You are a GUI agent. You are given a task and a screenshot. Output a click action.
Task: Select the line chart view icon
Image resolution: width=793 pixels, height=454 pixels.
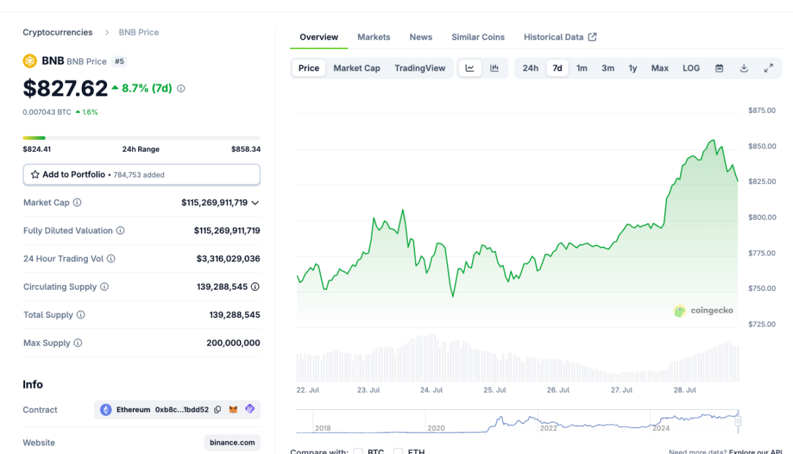(x=470, y=68)
